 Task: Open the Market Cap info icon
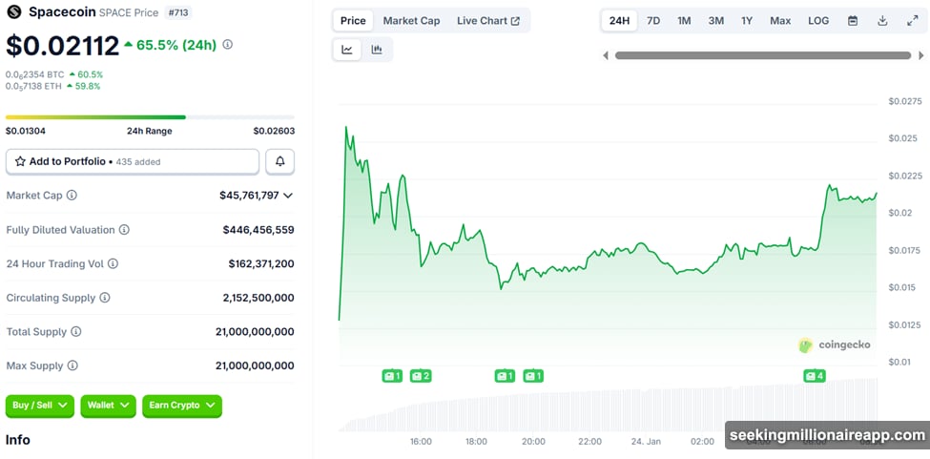pyautogui.click(x=72, y=195)
